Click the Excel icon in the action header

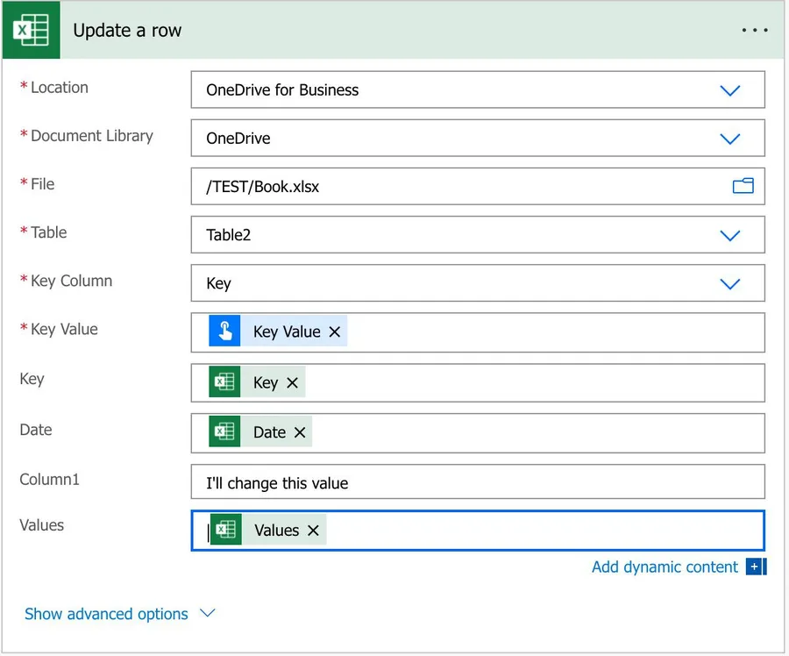[x=32, y=31]
